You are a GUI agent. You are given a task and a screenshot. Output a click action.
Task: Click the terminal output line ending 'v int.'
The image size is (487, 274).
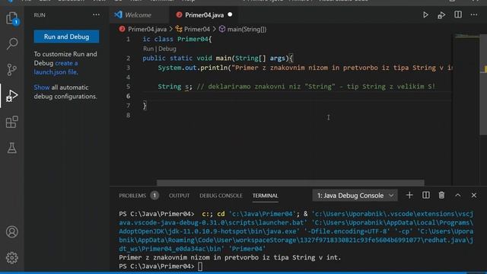[230, 257]
